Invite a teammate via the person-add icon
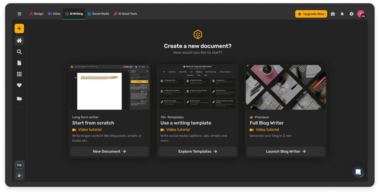Image resolution: width=380 pixels, height=194 pixels. [19, 175]
